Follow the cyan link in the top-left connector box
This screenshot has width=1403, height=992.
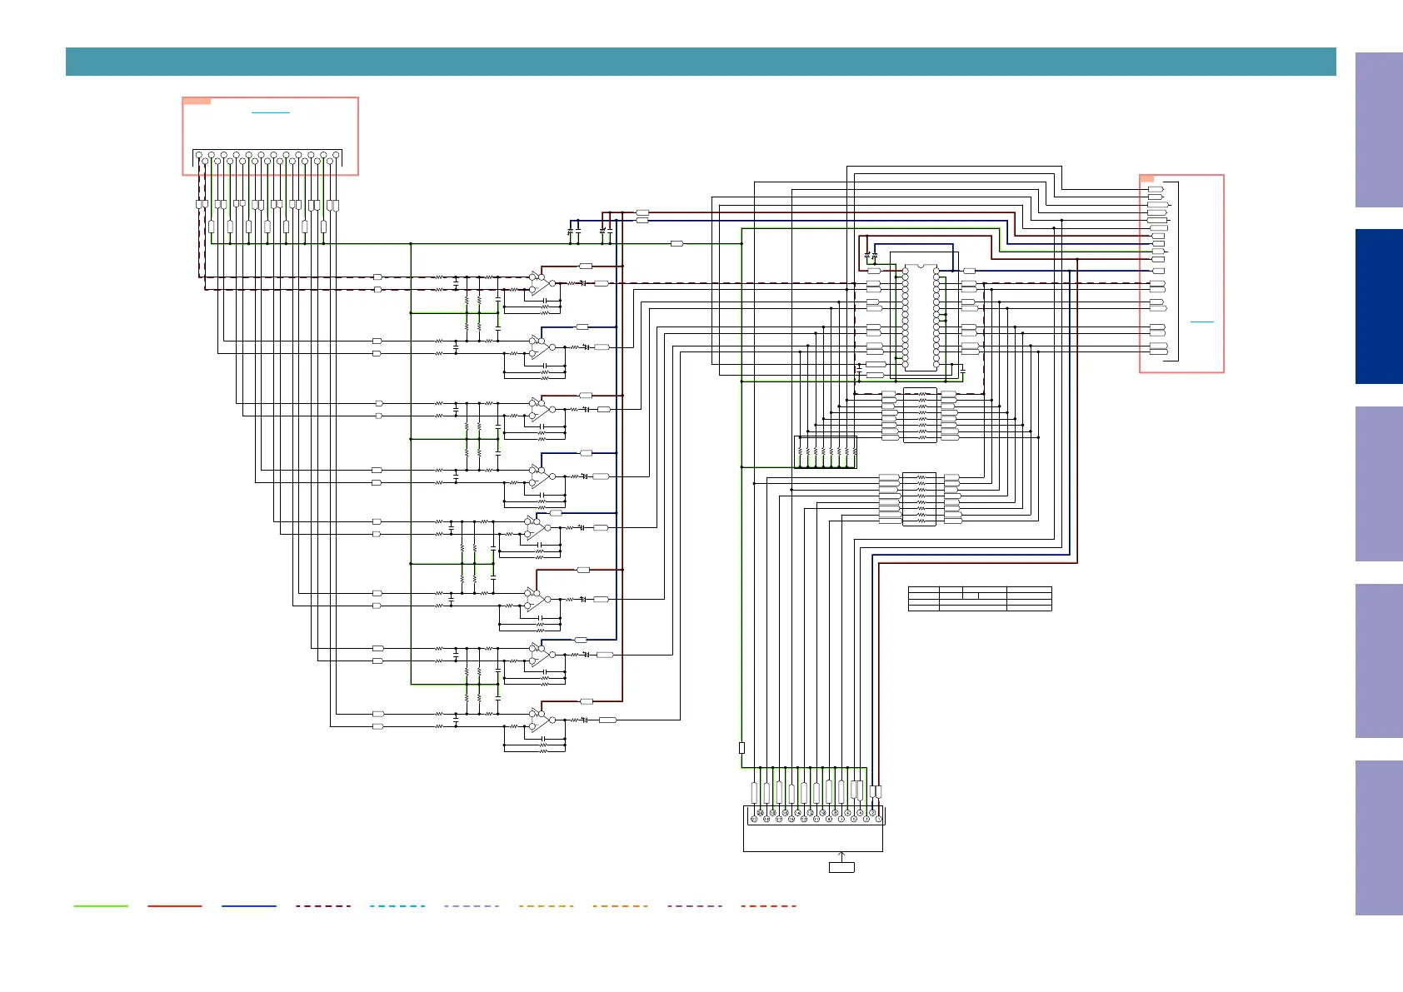tap(271, 112)
